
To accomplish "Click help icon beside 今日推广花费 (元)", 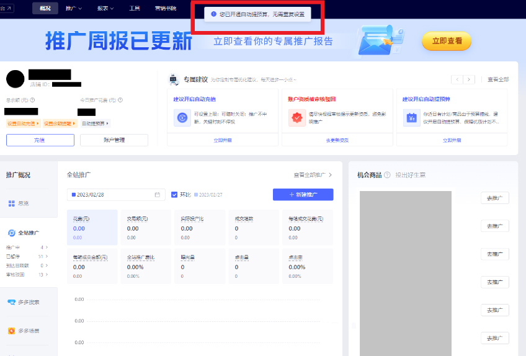I will pyautogui.click(x=120, y=100).
